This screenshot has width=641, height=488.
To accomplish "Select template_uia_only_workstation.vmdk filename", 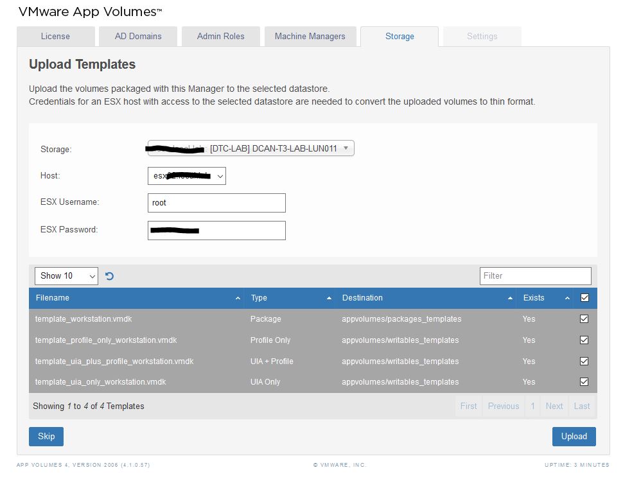I will [100, 382].
